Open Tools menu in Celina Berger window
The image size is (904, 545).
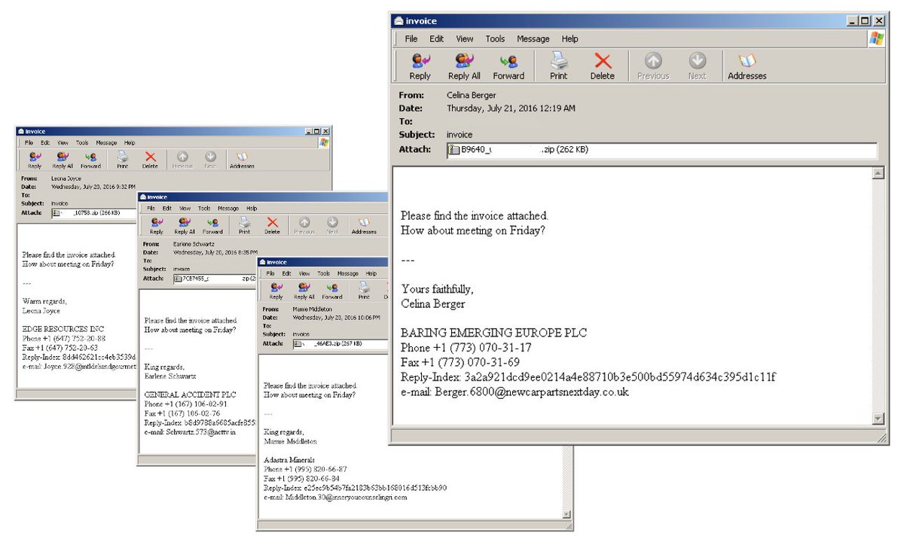[495, 39]
